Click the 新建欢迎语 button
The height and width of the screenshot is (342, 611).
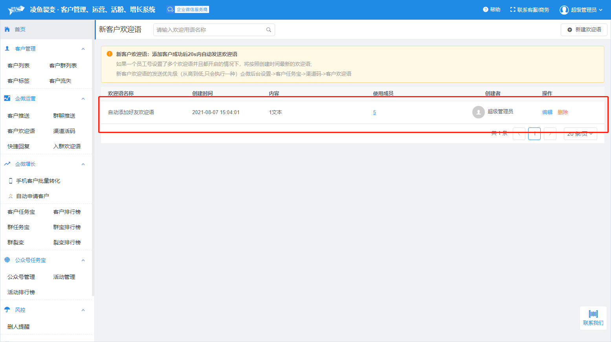[x=584, y=30]
